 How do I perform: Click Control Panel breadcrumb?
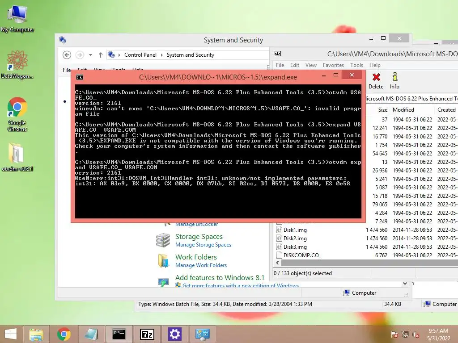pos(140,55)
